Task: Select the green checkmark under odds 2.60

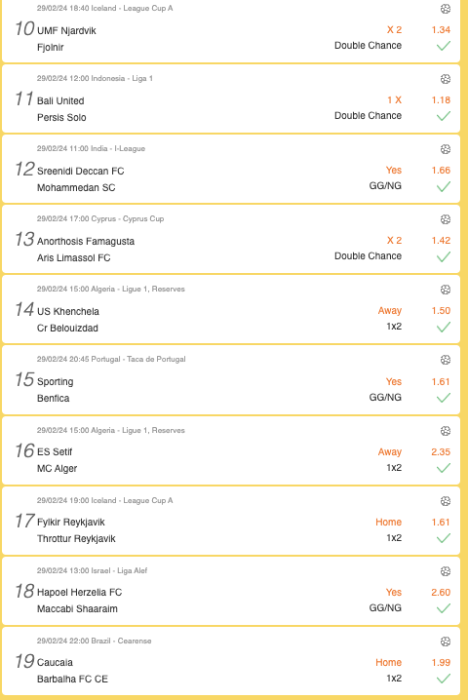Action: pyautogui.click(x=444, y=608)
